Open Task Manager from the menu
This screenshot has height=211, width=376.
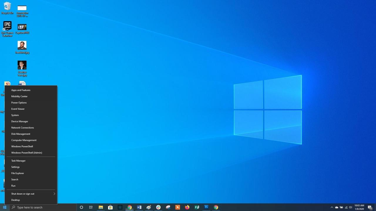pos(18,161)
